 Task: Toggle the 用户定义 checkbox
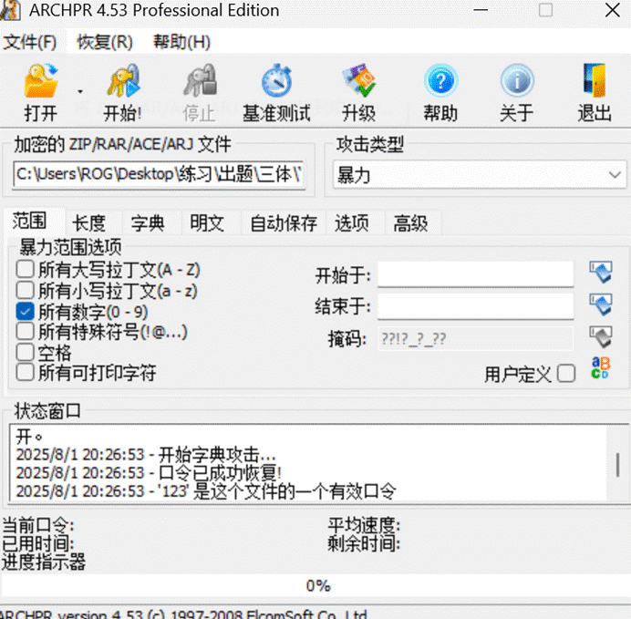[566, 373]
